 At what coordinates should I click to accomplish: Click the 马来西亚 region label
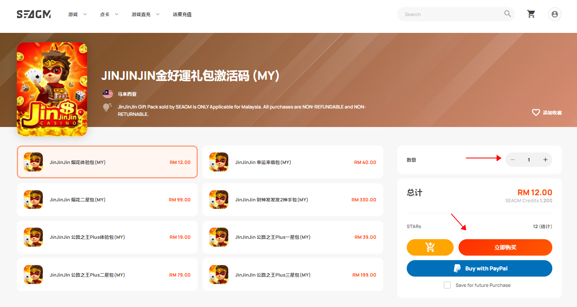click(127, 94)
